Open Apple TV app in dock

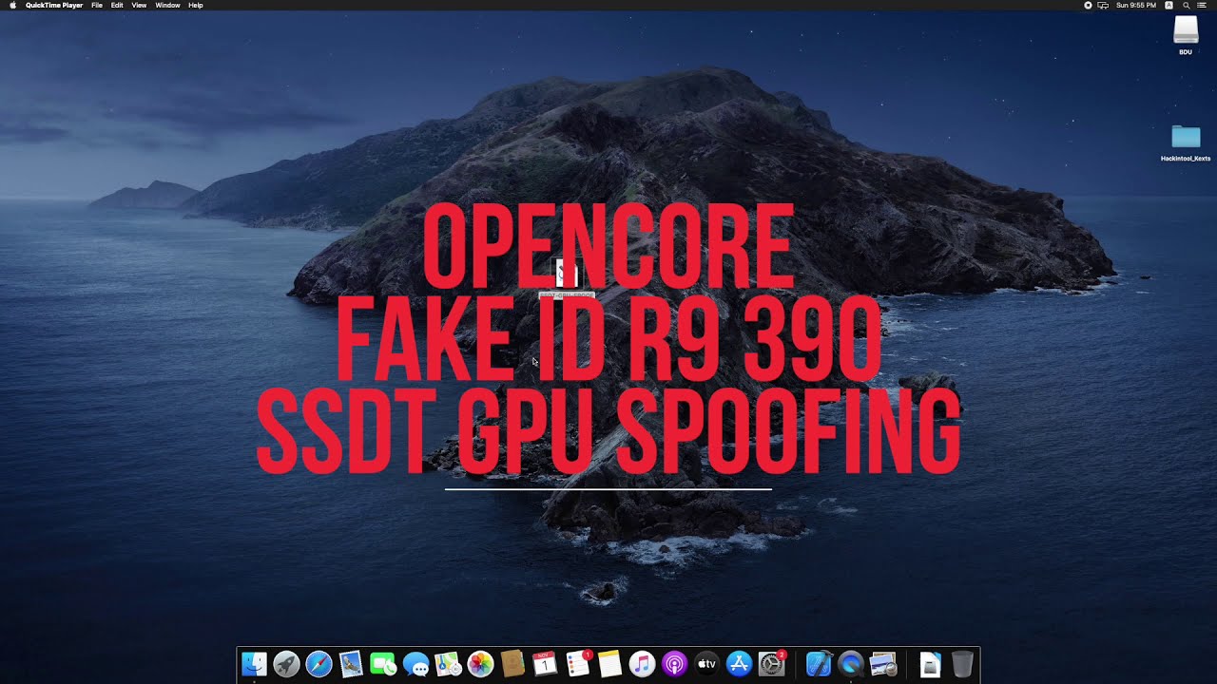pyautogui.click(x=706, y=664)
